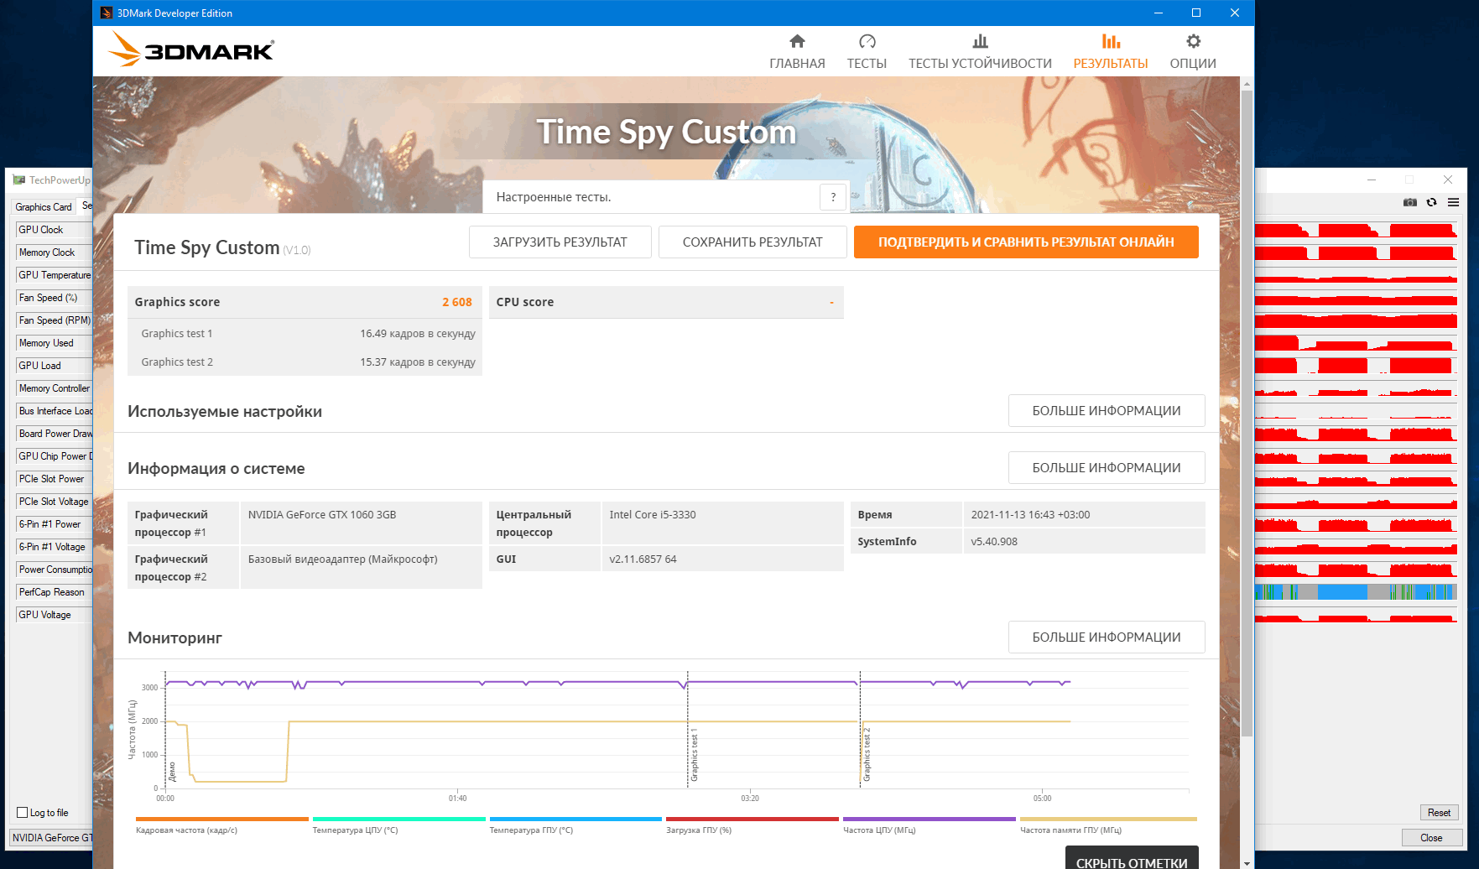Click PCIe Slot Voltage sensor in GPU-Z

pos(54,501)
